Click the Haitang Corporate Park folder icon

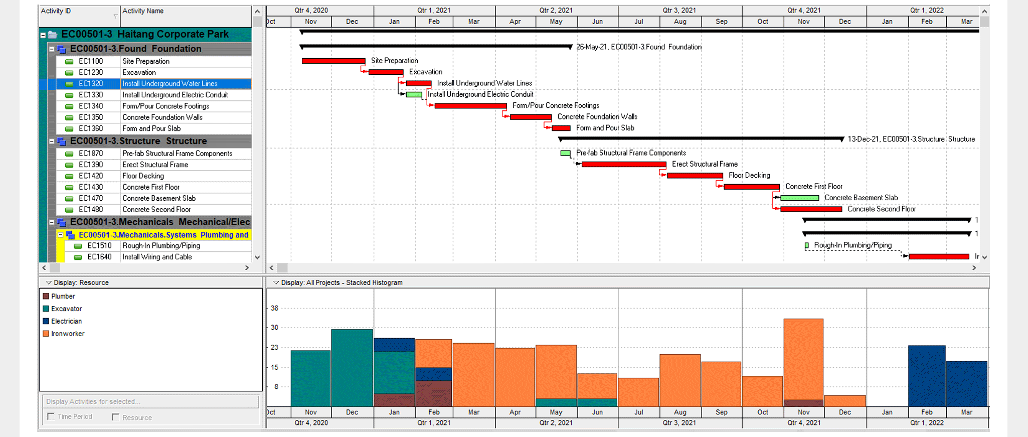click(x=52, y=35)
